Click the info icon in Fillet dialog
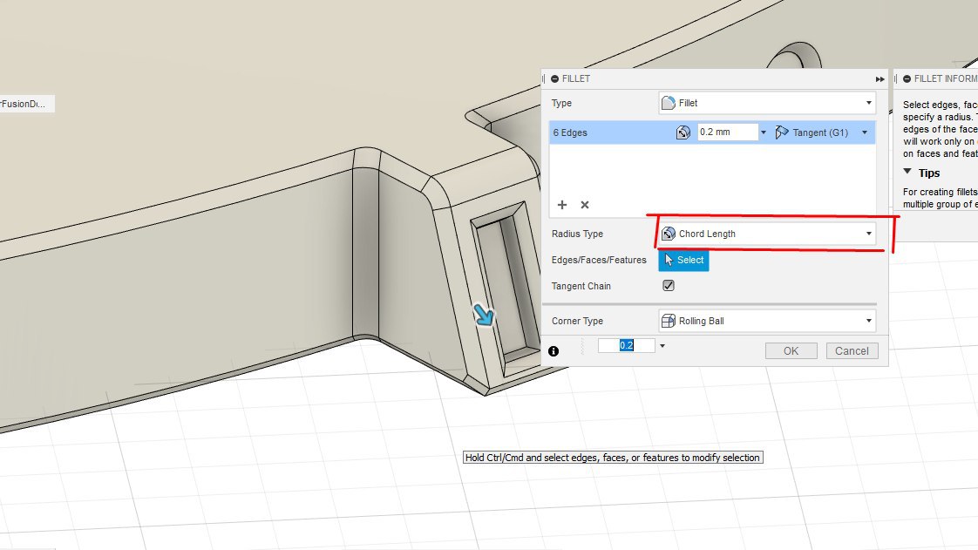Image resolution: width=978 pixels, height=550 pixels. point(554,351)
